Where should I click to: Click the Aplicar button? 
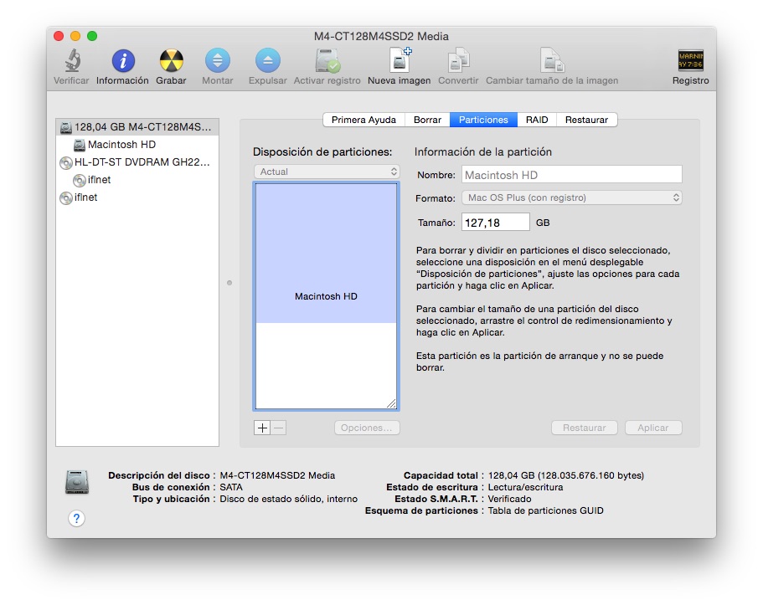click(x=652, y=428)
